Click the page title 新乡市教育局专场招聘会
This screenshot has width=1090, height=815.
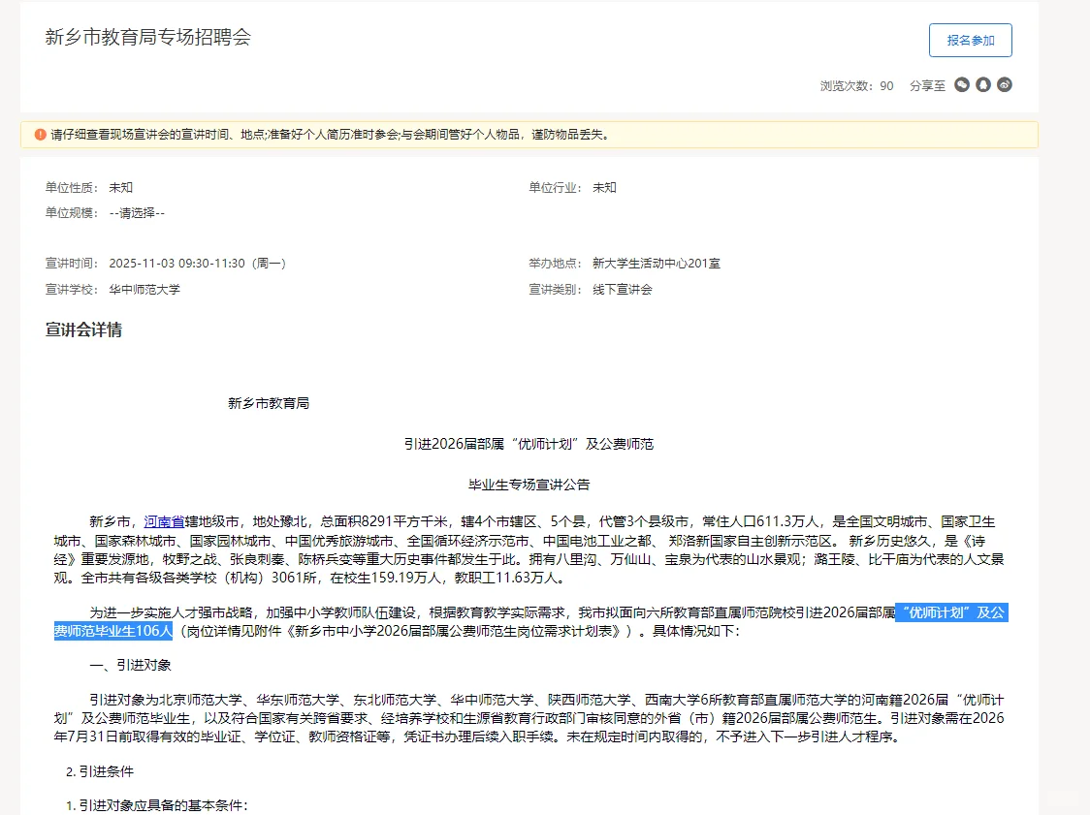[x=148, y=37]
